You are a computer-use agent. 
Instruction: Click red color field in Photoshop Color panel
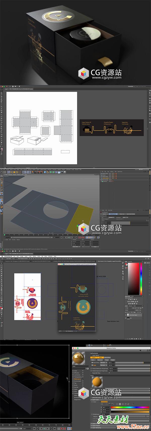point(133,279)
